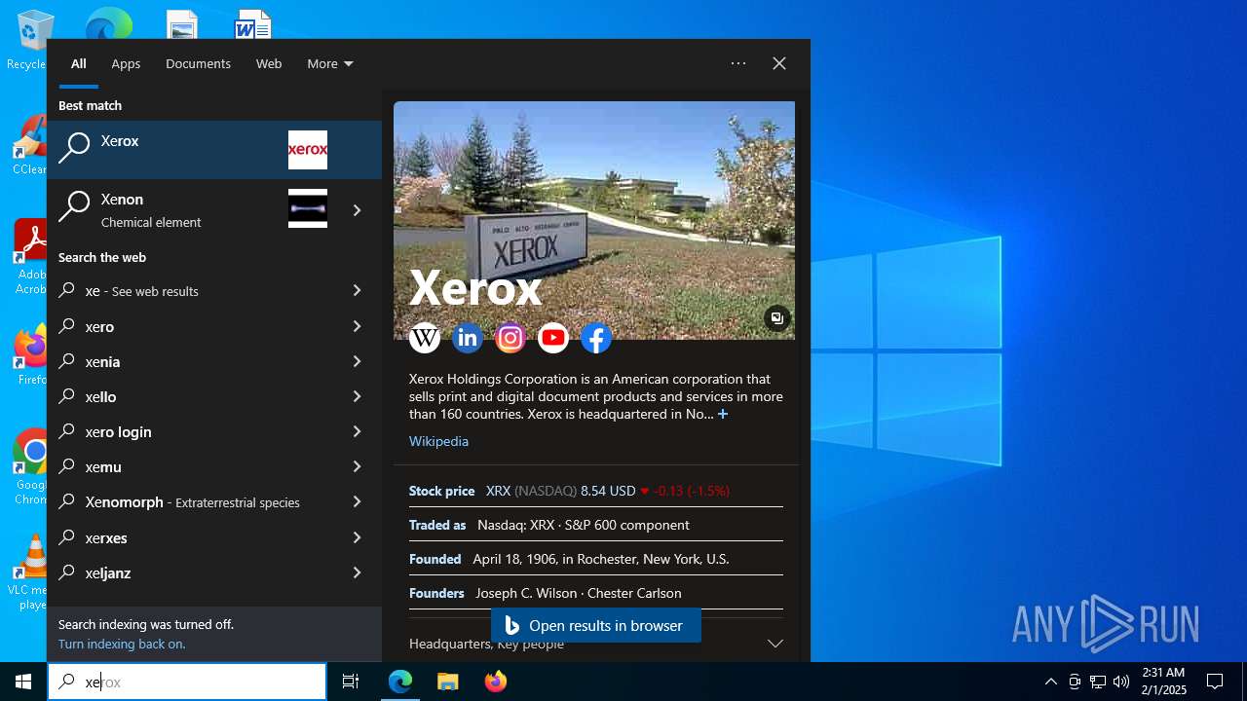Click the Xerox logo thumbnail in best match
The image size is (1247, 701).
tap(308, 150)
